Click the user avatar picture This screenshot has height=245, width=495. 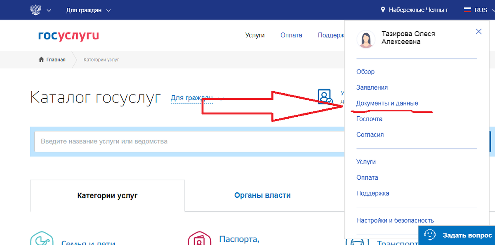coord(366,39)
